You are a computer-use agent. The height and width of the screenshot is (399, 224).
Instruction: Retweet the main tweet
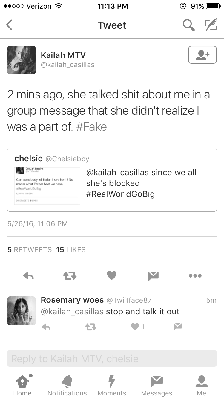click(x=70, y=276)
